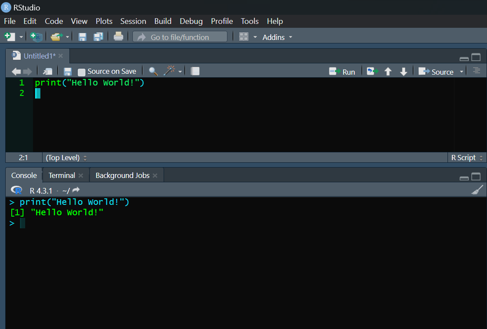Open the Session menu
Image resolution: width=487 pixels, height=329 pixels.
[x=133, y=21]
